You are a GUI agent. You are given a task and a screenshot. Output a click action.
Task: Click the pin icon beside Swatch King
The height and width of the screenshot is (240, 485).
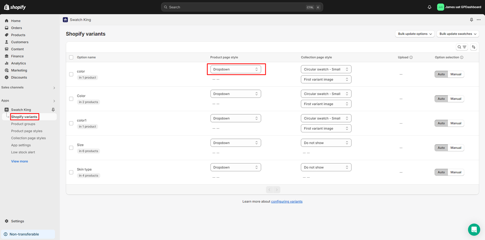[53, 110]
